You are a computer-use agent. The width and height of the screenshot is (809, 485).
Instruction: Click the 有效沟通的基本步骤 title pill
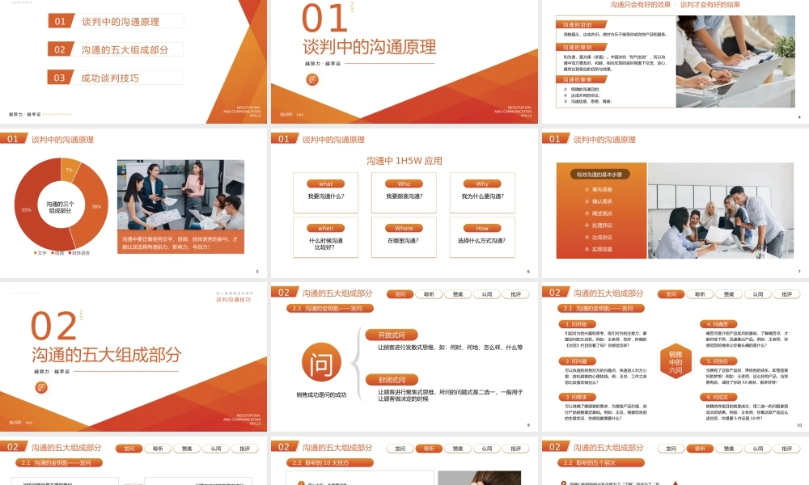tap(599, 175)
